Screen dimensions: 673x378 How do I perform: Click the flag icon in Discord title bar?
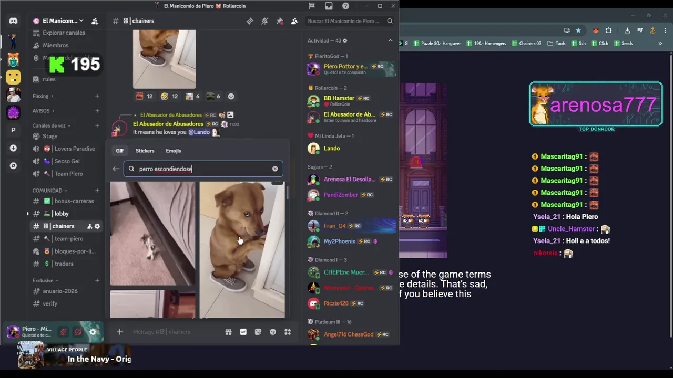pyautogui.click(x=312, y=6)
